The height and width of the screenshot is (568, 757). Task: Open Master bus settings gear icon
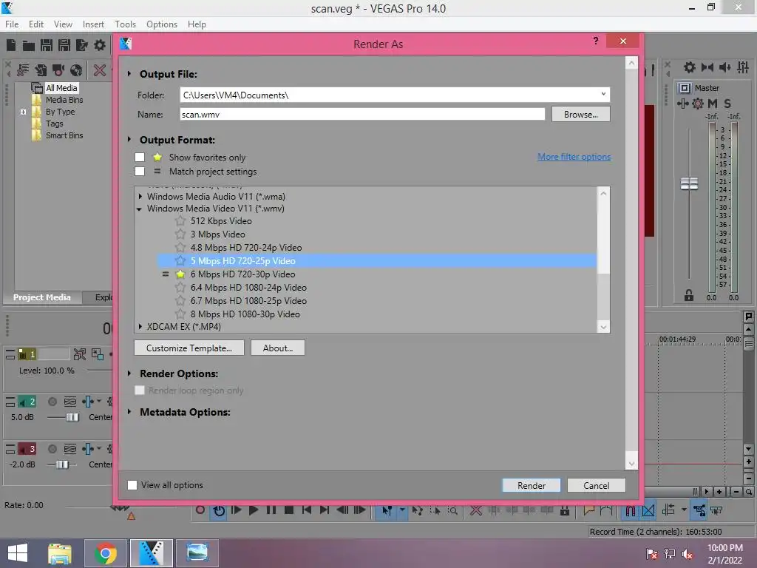pos(690,67)
